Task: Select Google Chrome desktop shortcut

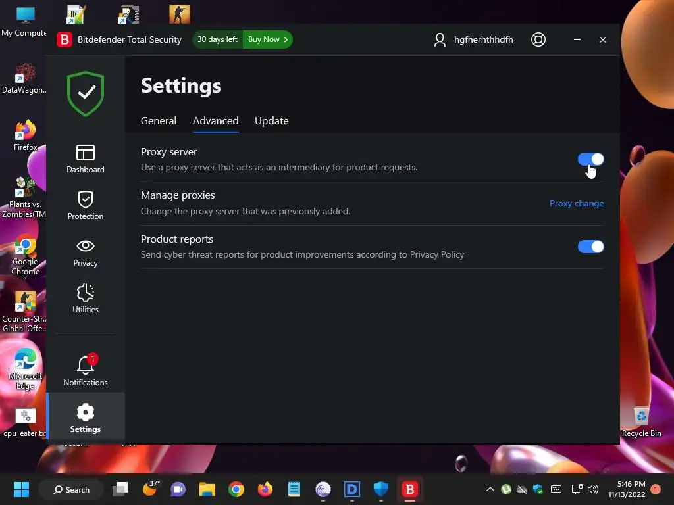Action: (x=25, y=255)
